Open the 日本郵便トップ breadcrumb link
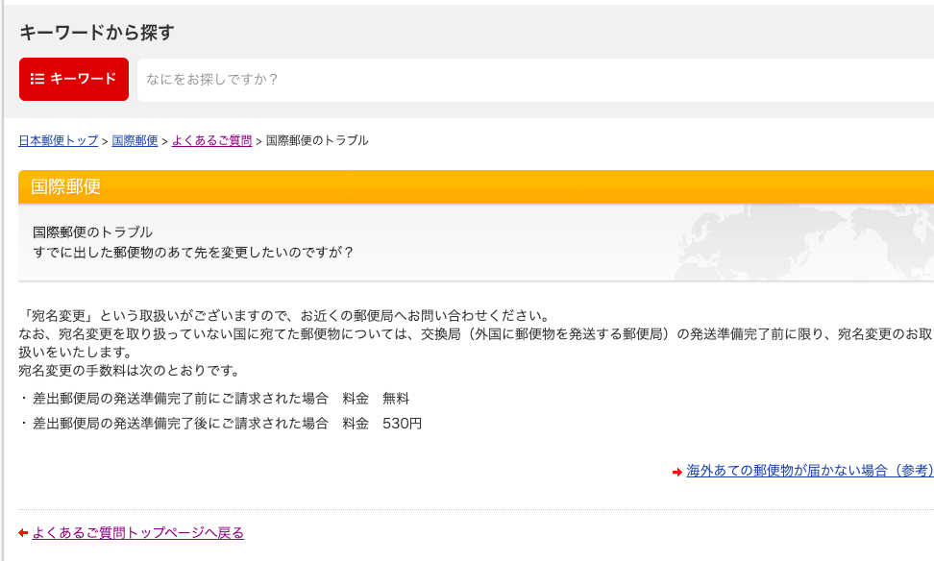934x561 pixels. coord(59,140)
